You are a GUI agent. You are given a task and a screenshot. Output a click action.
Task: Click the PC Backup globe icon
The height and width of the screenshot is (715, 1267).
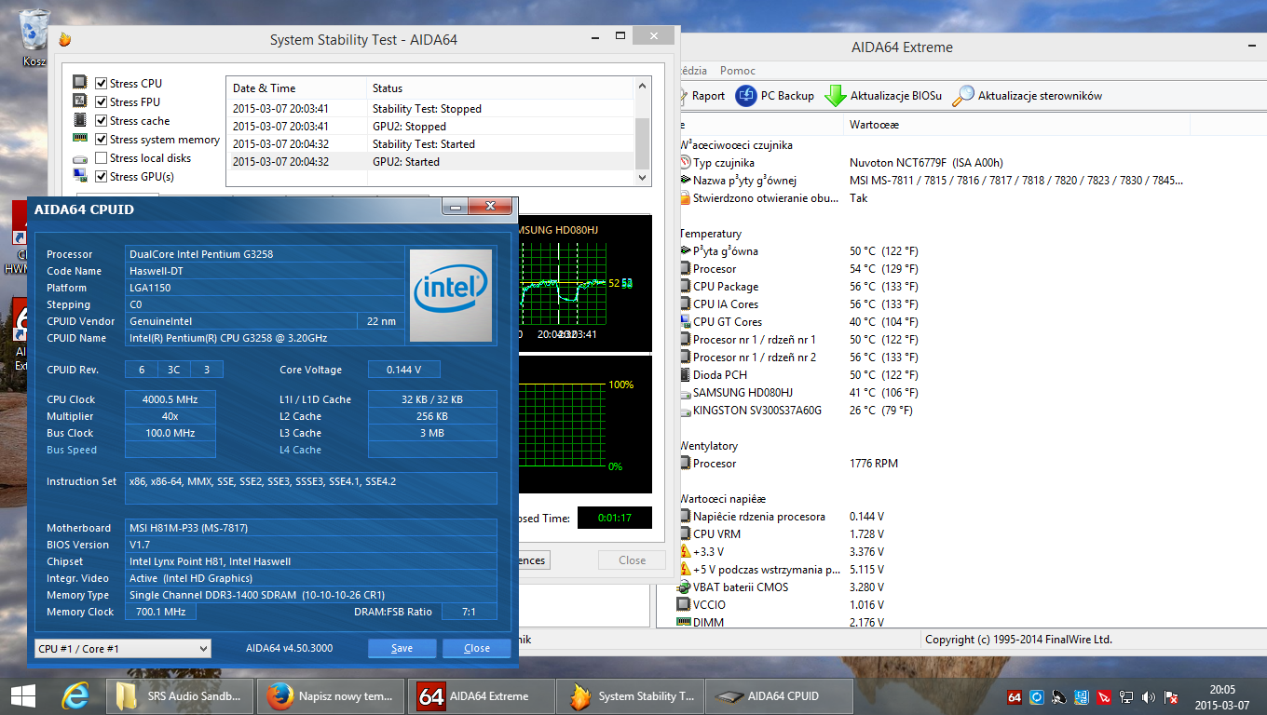pos(746,96)
